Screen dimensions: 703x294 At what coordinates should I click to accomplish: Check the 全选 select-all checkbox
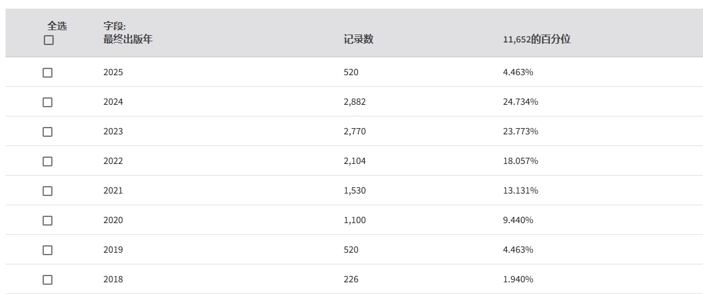click(x=48, y=40)
